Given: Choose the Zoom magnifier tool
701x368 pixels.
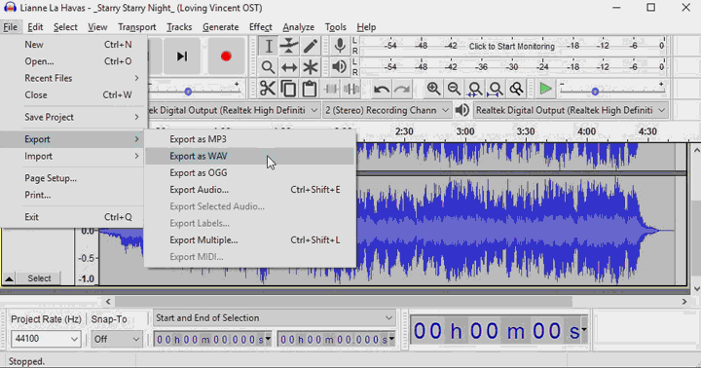Looking at the screenshot, I should click(x=269, y=67).
